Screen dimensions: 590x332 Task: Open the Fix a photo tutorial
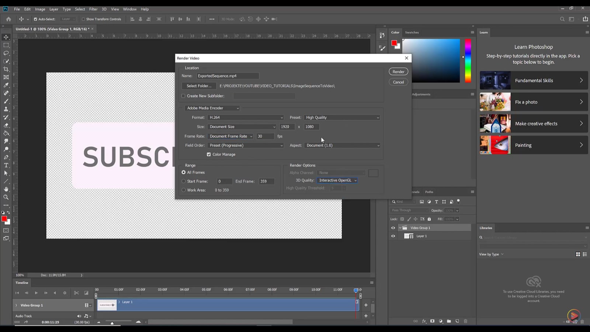[534, 102]
